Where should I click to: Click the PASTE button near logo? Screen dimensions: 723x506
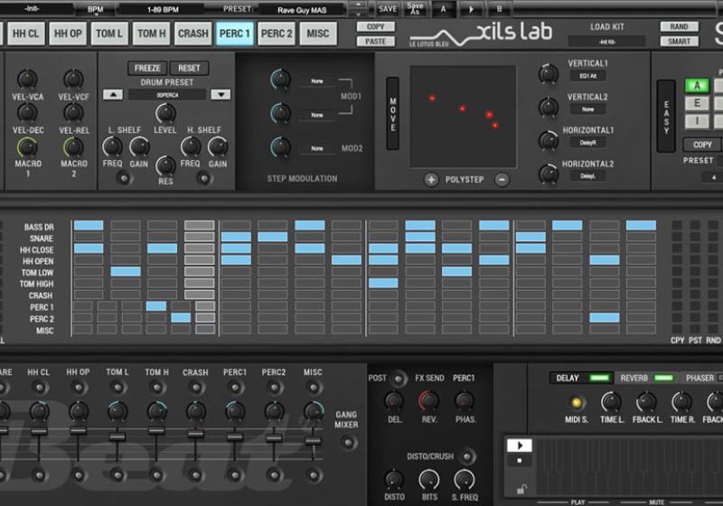point(376,42)
